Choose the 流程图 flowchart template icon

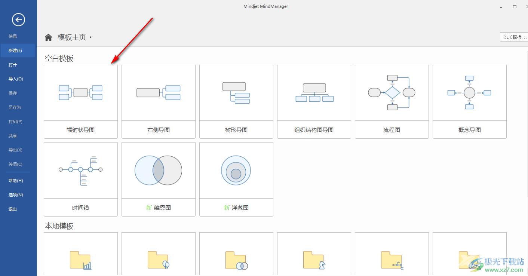(x=392, y=93)
